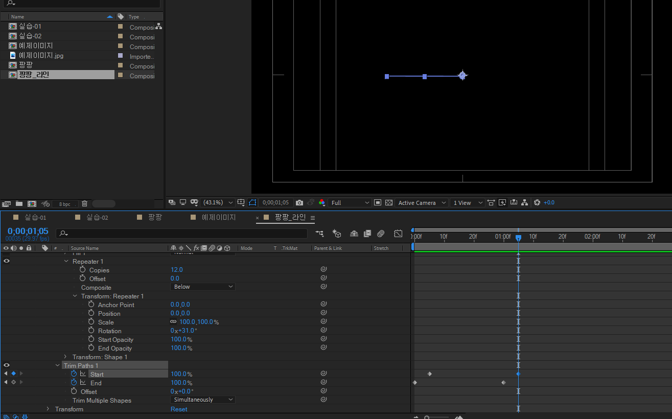This screenshot has width=672, height=419.
Task: Click the viewer current time 0;00;01;05
Action: click(276, 203)
